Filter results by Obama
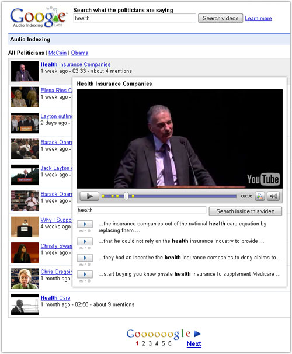Viewport: 292px width, 354px height. (x=79, y=53)
